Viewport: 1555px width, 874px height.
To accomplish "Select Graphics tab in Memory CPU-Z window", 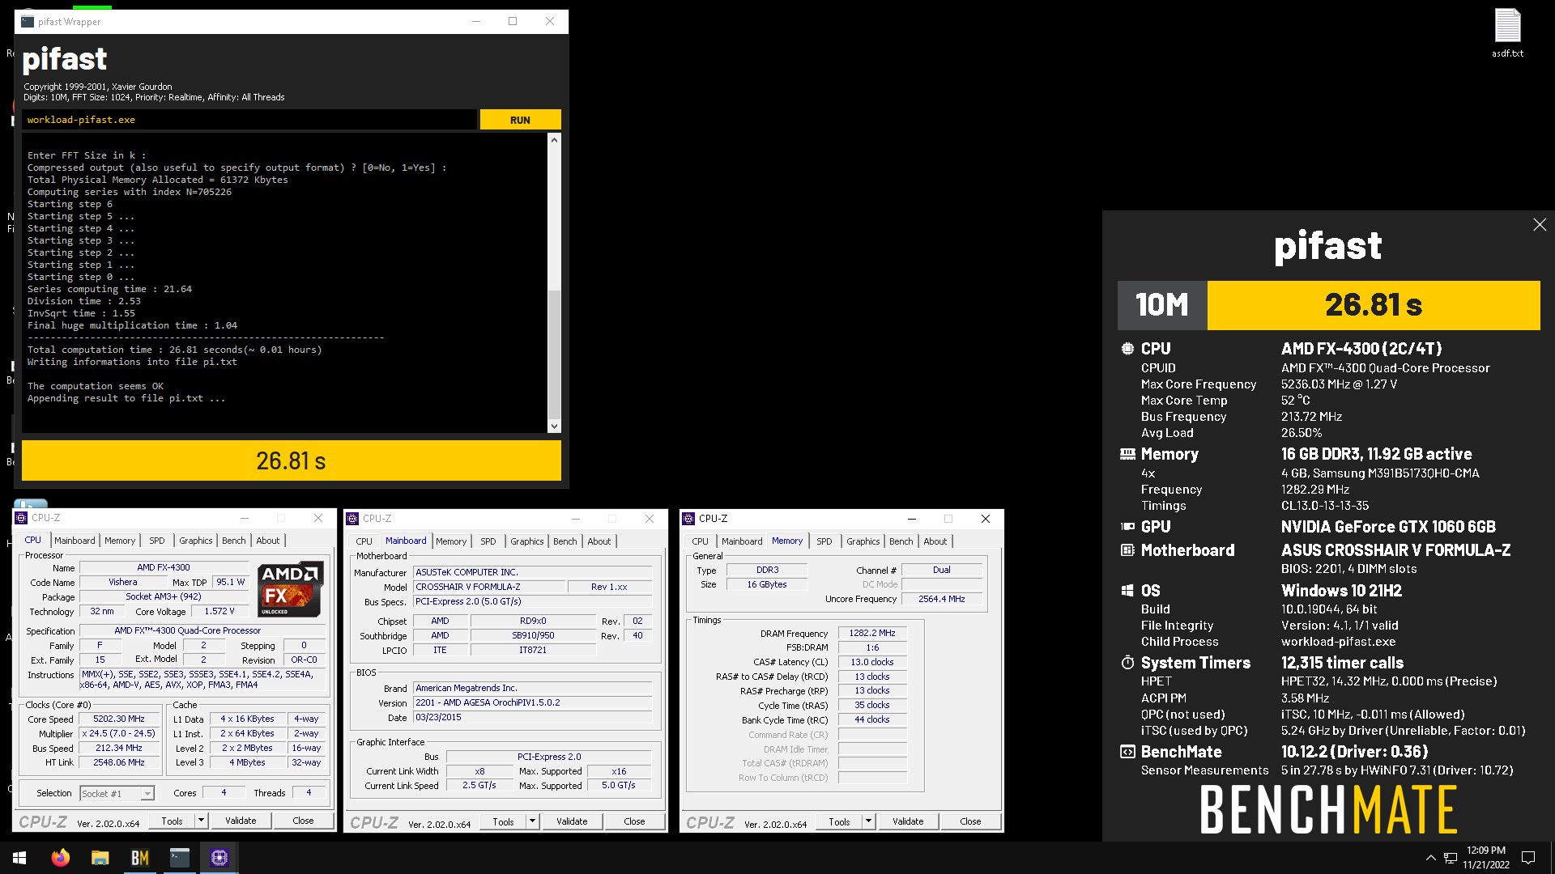I will (x=863, y=541).
